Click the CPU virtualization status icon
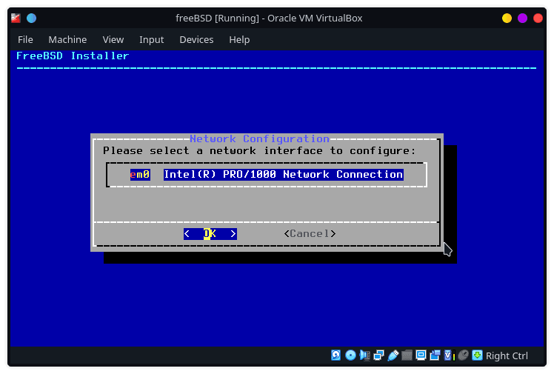Image resolution: width=554 pixels, height=374 pixels. click(x=449, y=355)
